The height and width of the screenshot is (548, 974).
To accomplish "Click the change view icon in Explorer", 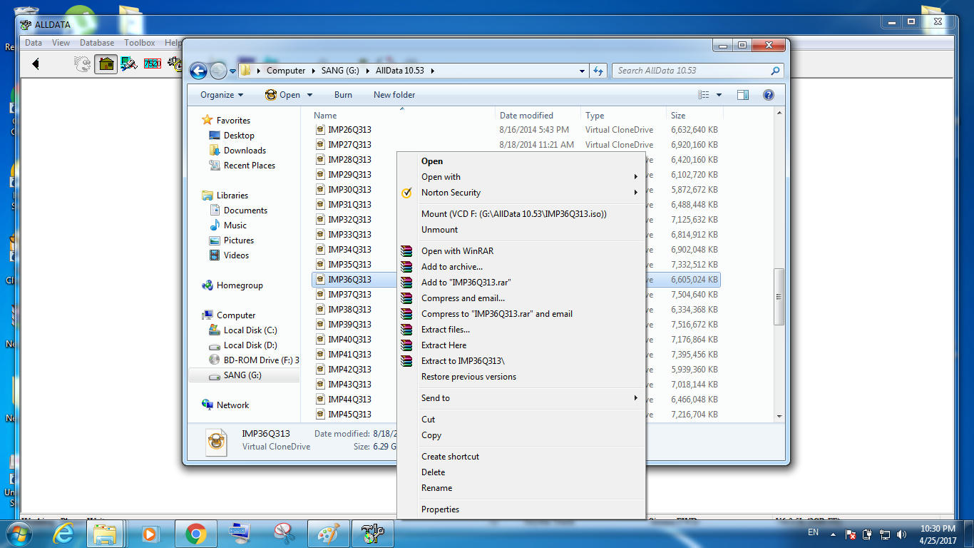I will (704, 95).
